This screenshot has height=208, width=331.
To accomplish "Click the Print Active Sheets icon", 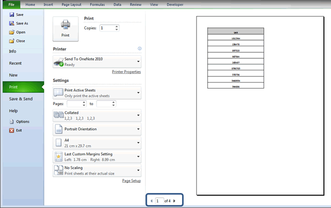I will pos(58,92).
